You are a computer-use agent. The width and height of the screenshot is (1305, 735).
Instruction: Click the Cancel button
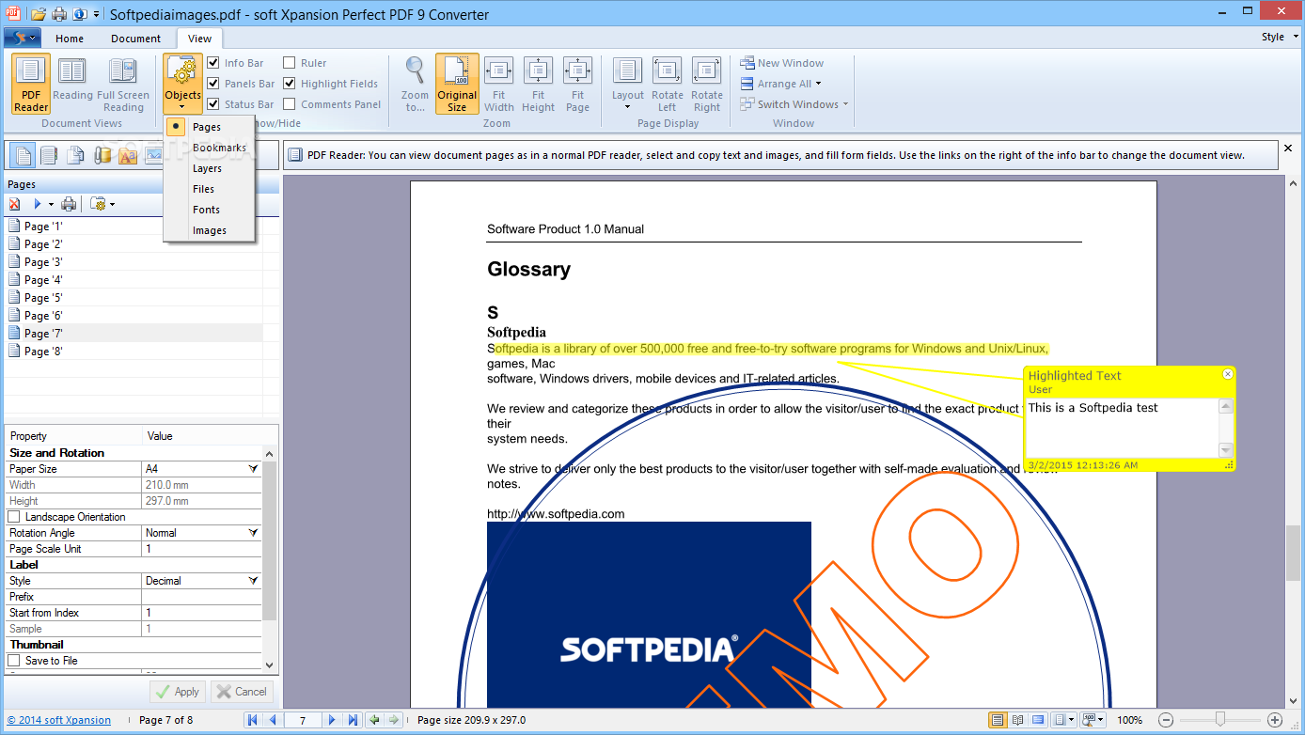[242, 692]
